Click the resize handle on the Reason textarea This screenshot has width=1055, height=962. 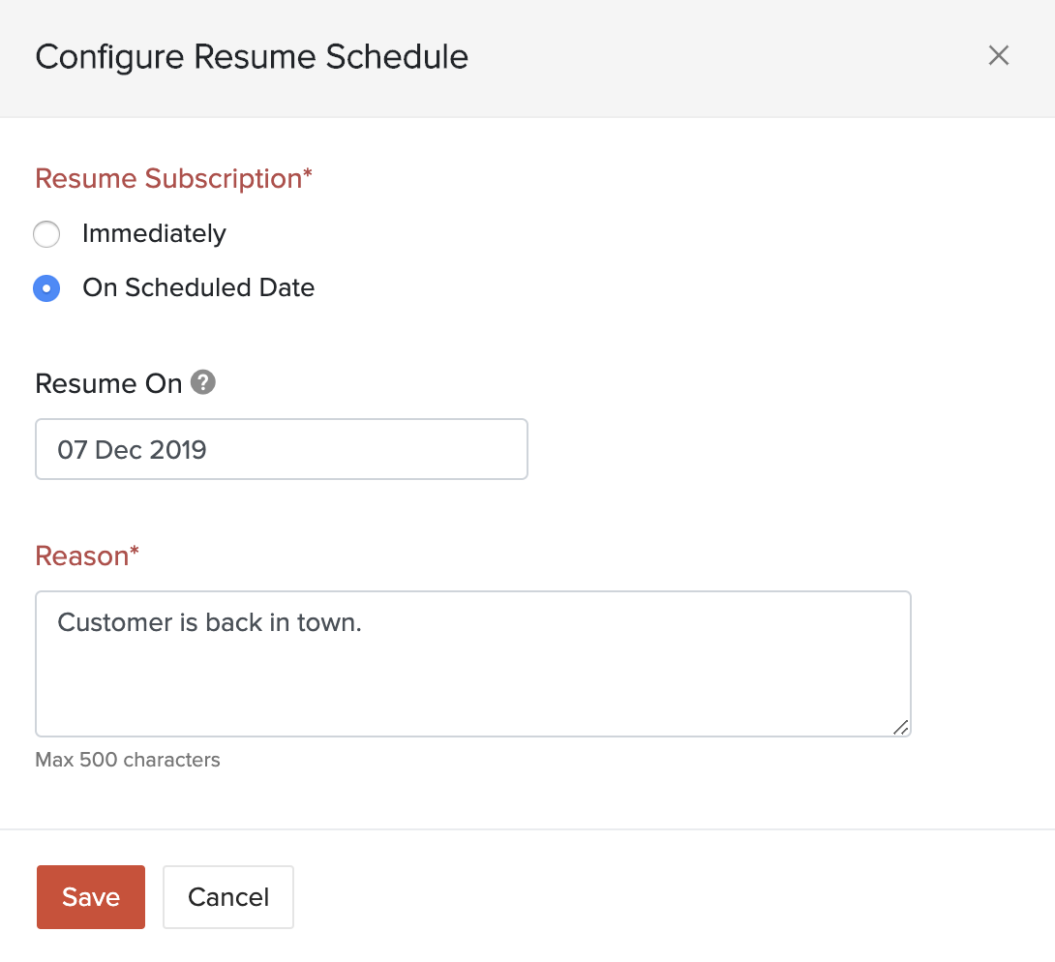coord(900,728)
